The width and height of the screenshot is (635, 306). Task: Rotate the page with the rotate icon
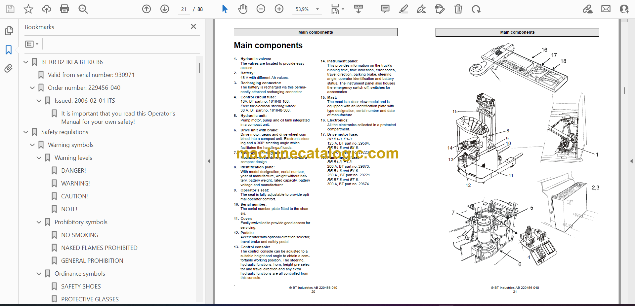[476, 9]
